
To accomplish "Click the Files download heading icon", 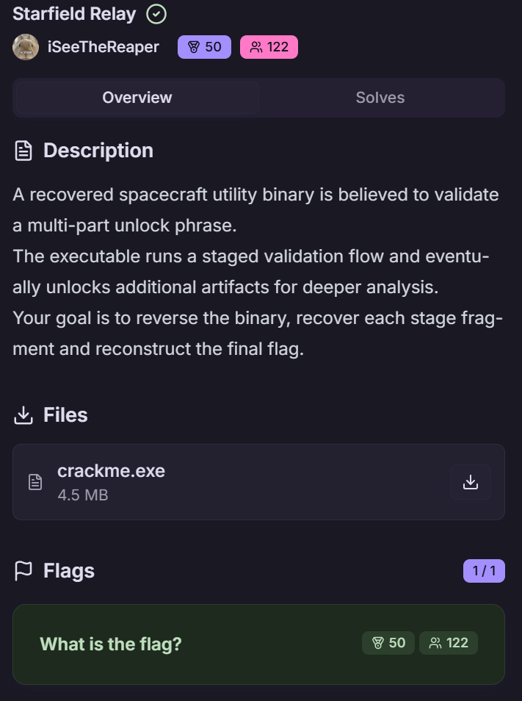I will [x=24, y=415].
